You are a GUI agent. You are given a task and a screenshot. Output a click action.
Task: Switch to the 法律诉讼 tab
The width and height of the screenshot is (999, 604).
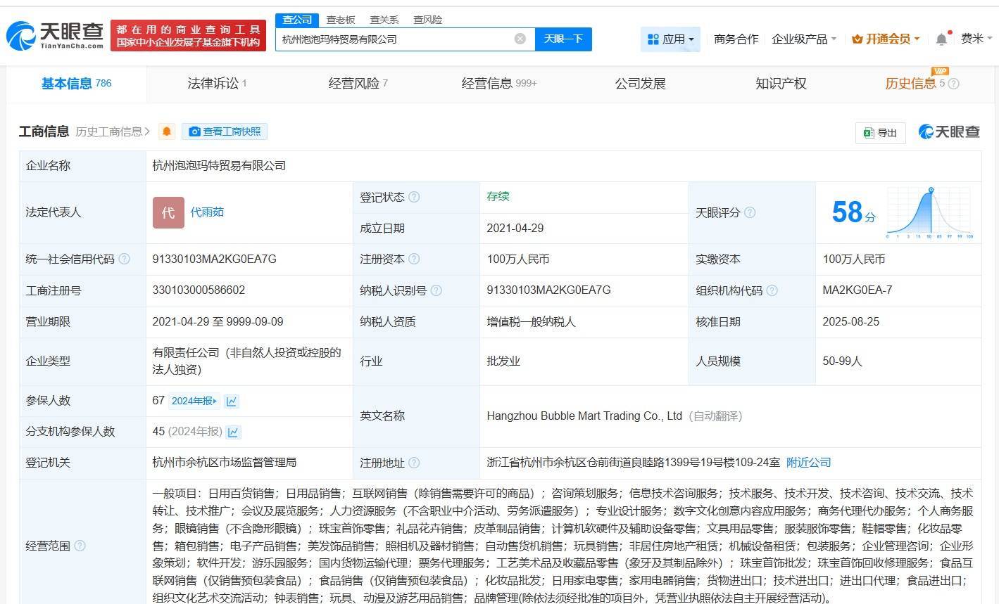click(x=216, y=84)
